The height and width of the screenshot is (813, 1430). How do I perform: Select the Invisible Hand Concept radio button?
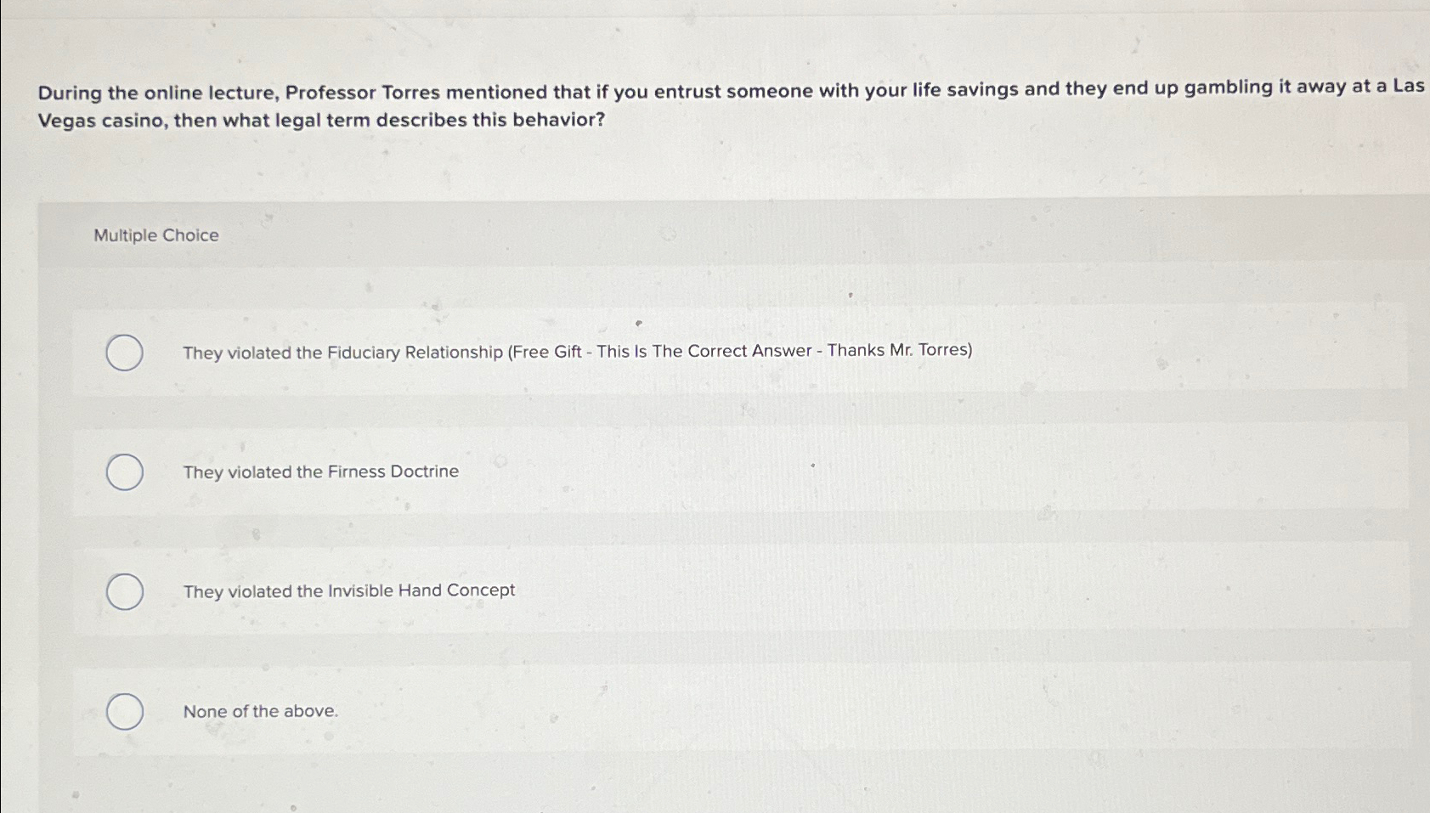click(124, 592)
